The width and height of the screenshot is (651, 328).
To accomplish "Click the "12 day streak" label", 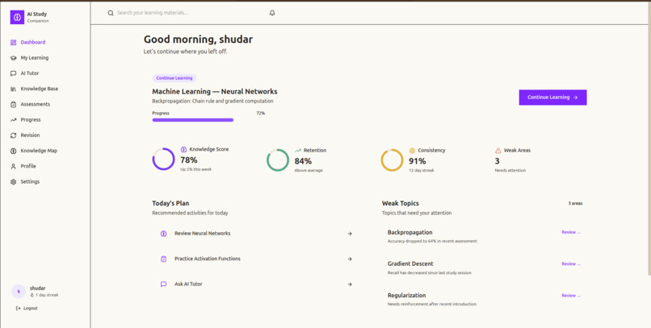I will (x=422, y=170).
